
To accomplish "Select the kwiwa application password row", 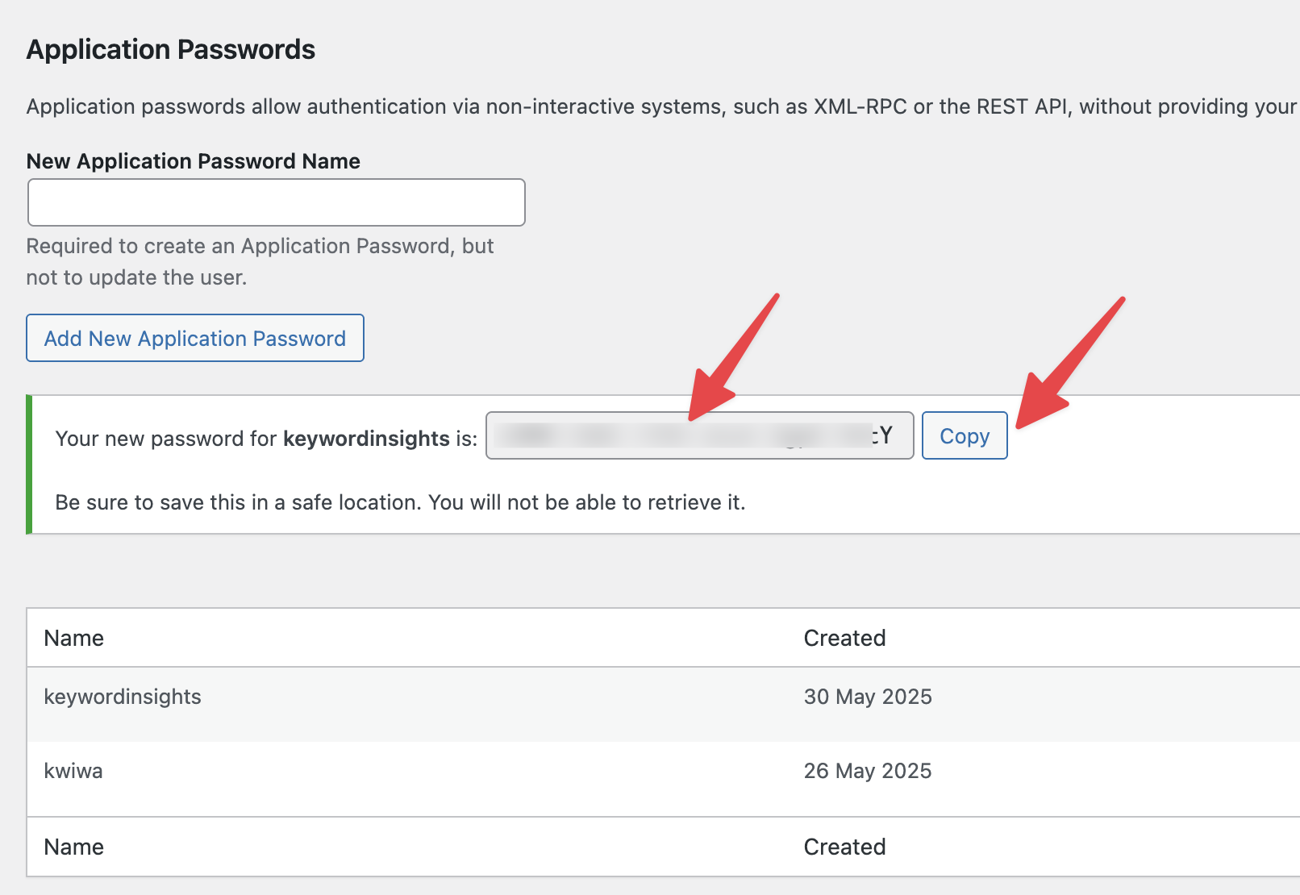I will coord(73,771).
